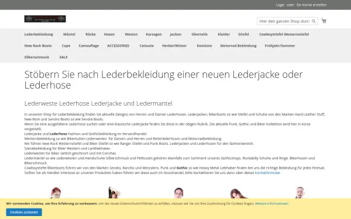
Task: Open Lederbekleidung category menu
Action: (39, 34)
